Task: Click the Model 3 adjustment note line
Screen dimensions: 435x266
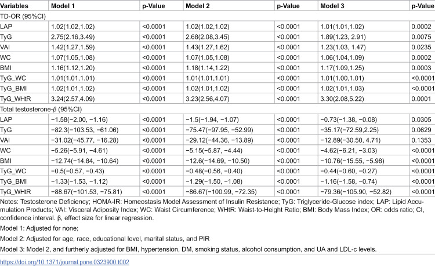Action: pyautogui.click(x=188, y=249)
